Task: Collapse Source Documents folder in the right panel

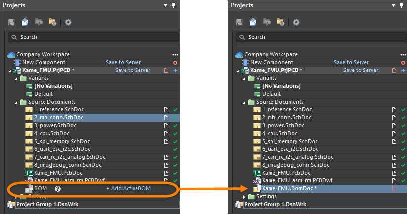Action: [x=244, y=102]
